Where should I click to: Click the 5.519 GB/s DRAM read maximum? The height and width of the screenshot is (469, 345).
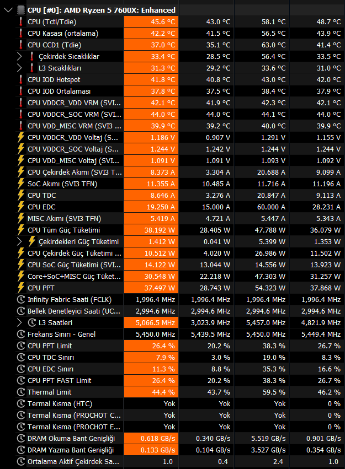(268, 439)
